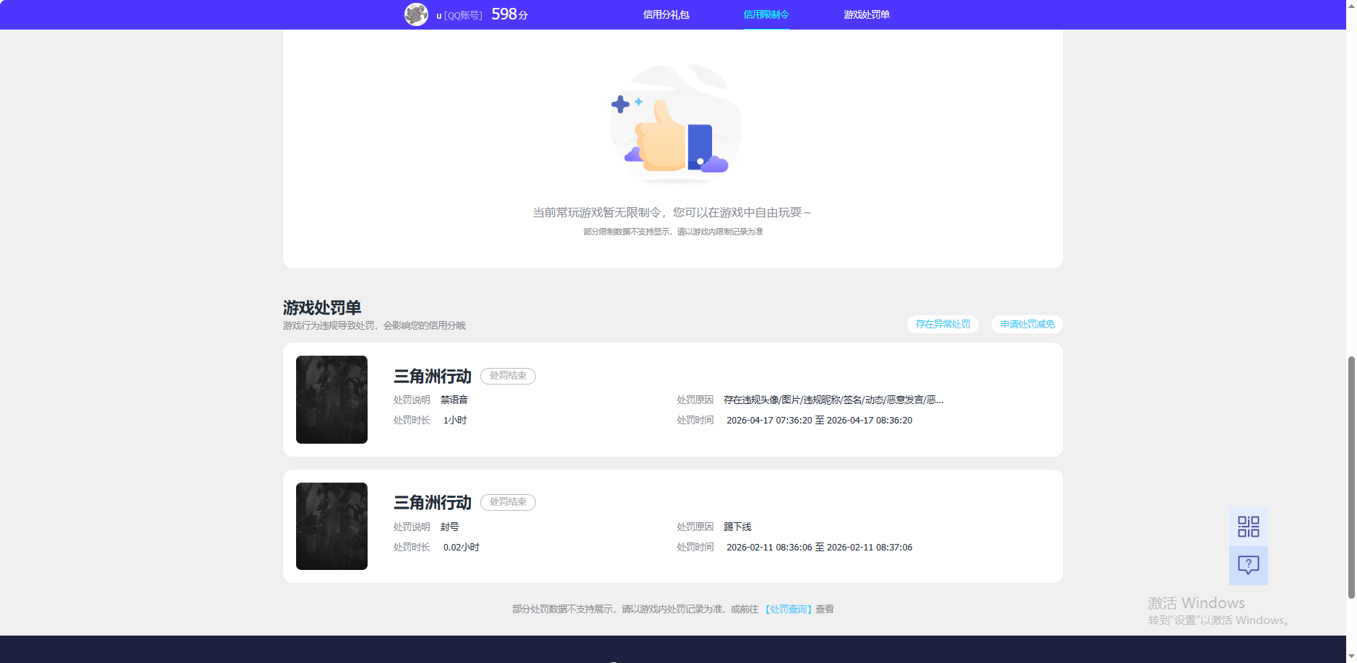Screen dimensions: 1357x663
Task: Click the 游戏处罚单 section heading
Action: click(322, 308)
